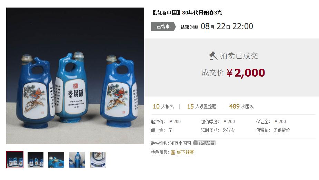Select the first bottle thumbnail

click(15, 159)
